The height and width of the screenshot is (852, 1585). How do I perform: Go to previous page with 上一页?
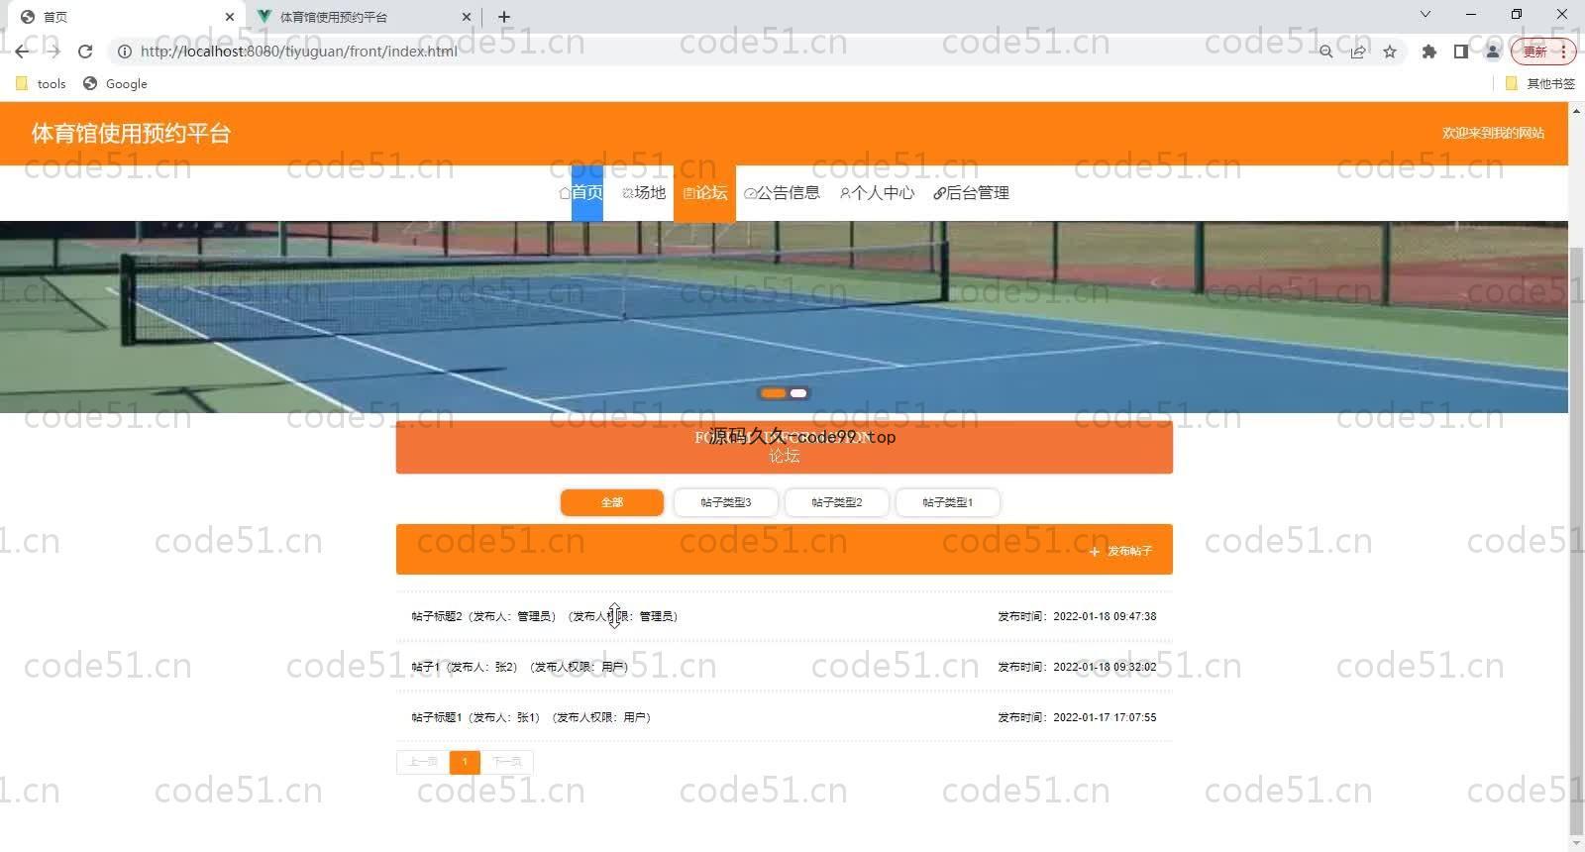(423, 762)
